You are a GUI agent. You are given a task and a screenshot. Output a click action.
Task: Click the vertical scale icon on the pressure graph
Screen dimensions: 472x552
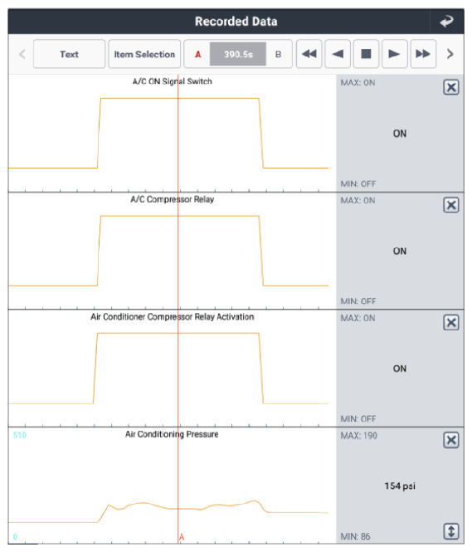pyautogui.click(x=451, y=531)
